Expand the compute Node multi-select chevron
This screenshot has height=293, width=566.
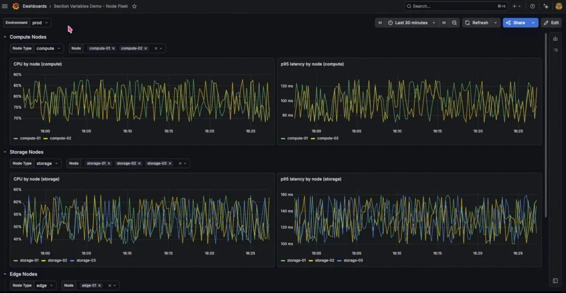(x=161, y=48)
